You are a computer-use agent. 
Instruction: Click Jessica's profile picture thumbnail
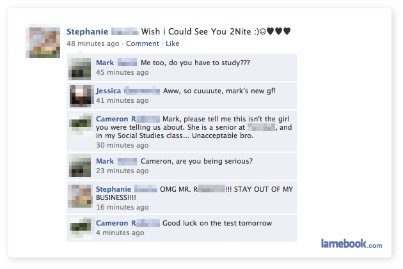(x=81, y=96)
